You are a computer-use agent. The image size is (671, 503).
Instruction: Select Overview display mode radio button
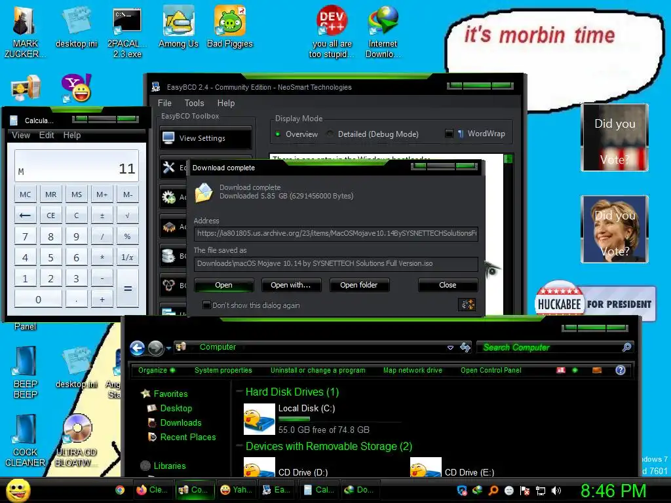[x=278, y=134]
